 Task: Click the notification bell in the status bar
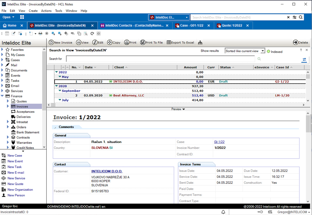pos(223,212)
